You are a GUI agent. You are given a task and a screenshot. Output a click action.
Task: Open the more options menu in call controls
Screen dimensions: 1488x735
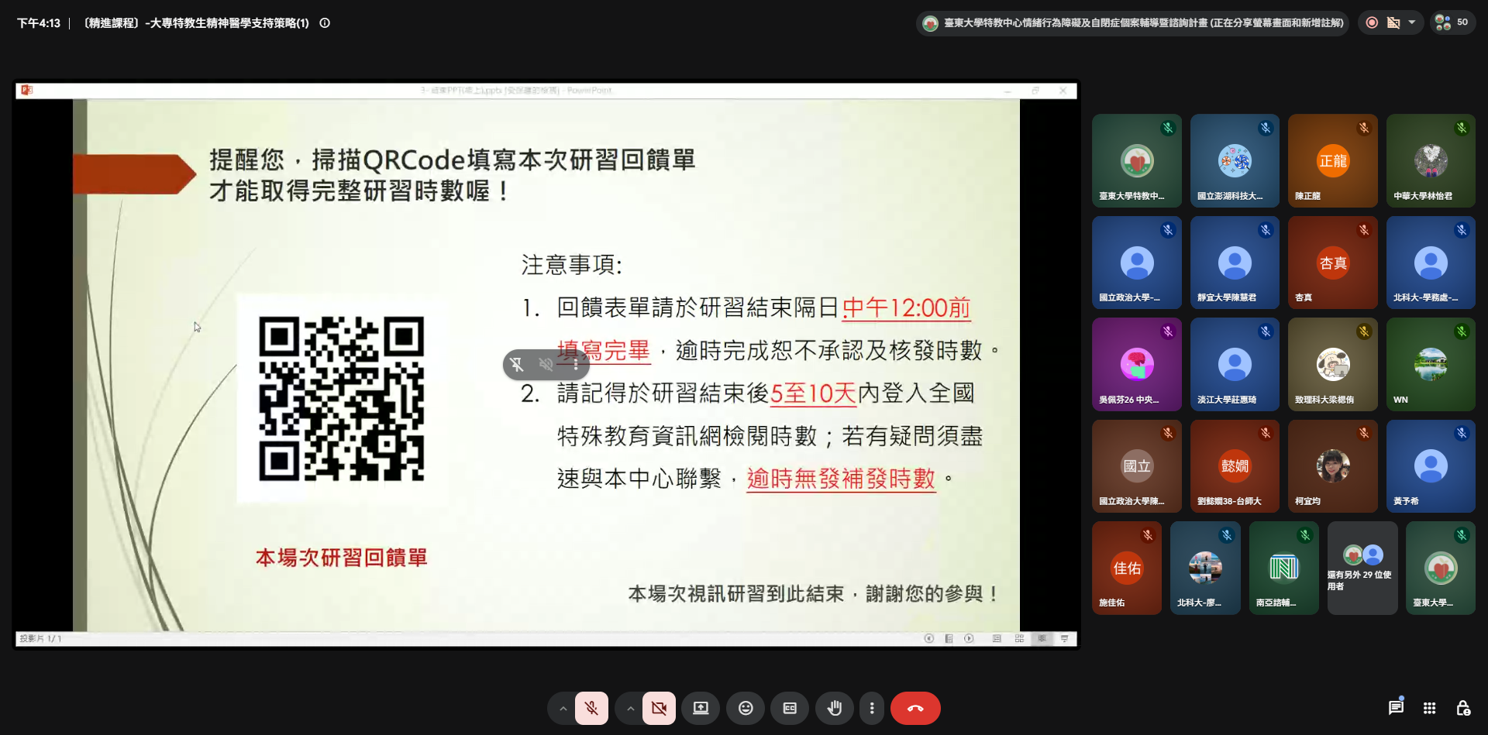coord(872,709)
